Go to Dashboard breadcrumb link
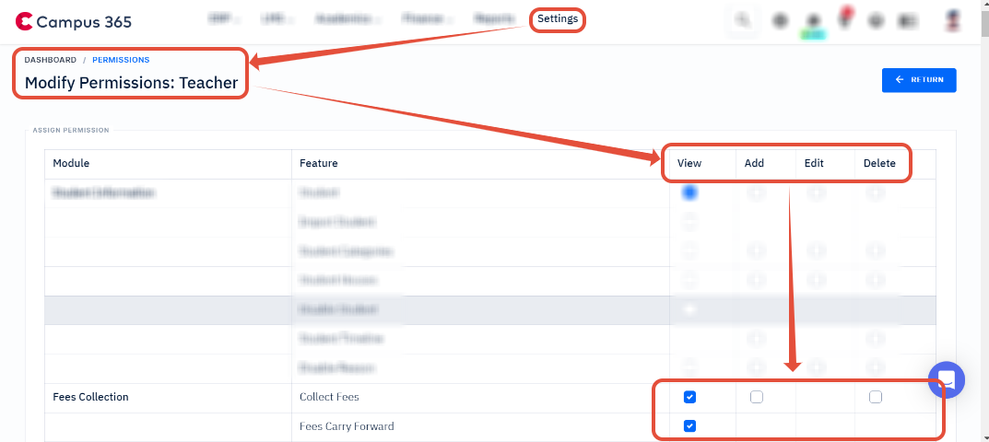Viewport: 989px width, 442px height. tap(51, 60)
